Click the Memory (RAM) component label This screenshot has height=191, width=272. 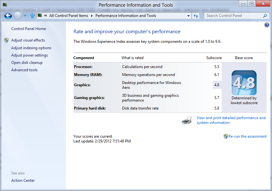88,75
